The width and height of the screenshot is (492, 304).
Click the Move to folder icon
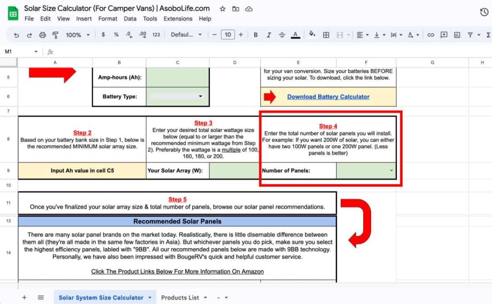tap(235, 9)
